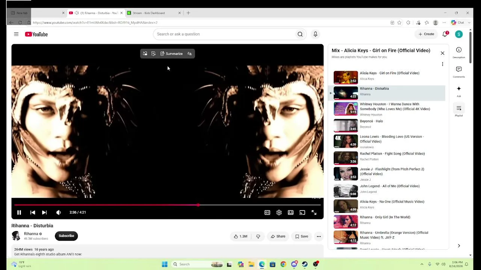The width and height of the screenshot is (481, 270).
Task: Cast video to a TV
Action: coord(302,213)
